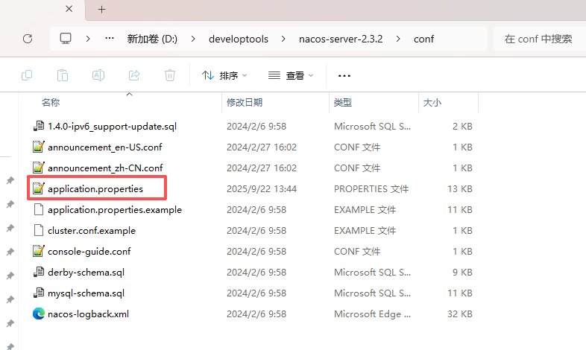Click the Copy toolbar icon

[x=27, y=75]
